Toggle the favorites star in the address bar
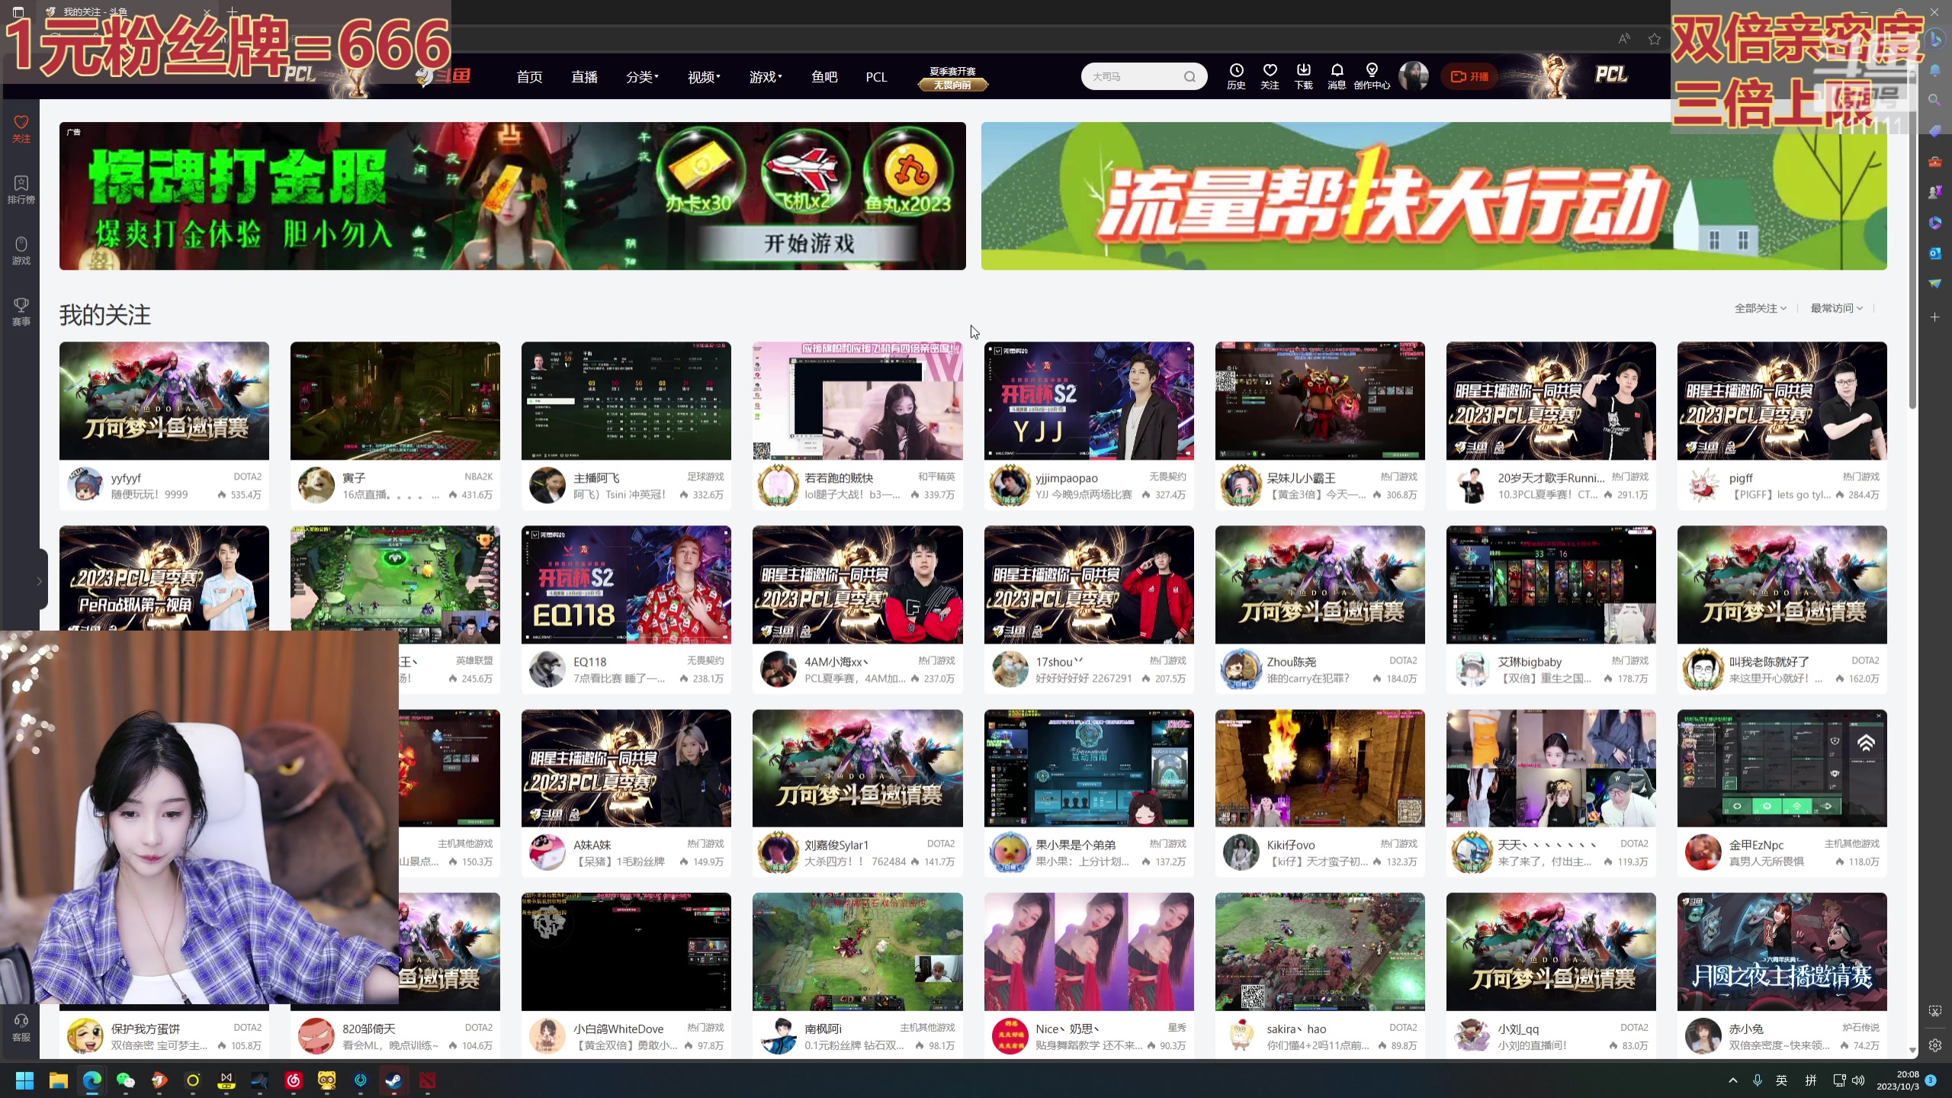The height and width of the screenshot is (1098, 1952). point(1654,38)
